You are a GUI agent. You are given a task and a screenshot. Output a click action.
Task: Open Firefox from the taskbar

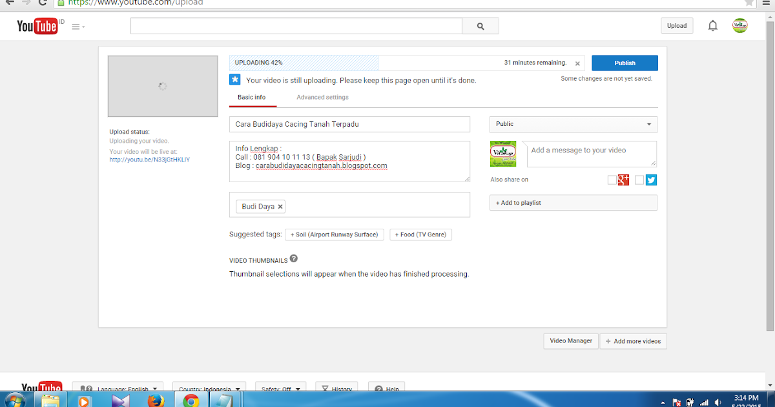coord(156,401)
